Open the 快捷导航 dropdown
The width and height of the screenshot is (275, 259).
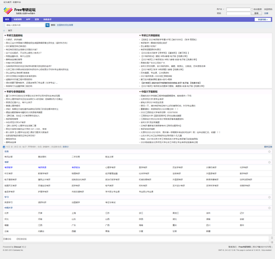tap(262, 19)
